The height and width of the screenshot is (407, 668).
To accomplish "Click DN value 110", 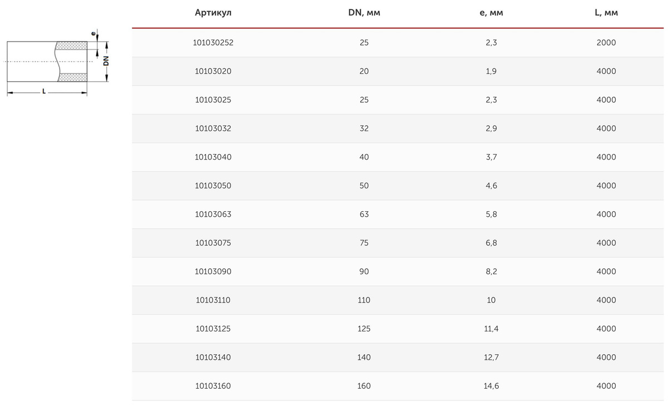I will pos(364,300).
